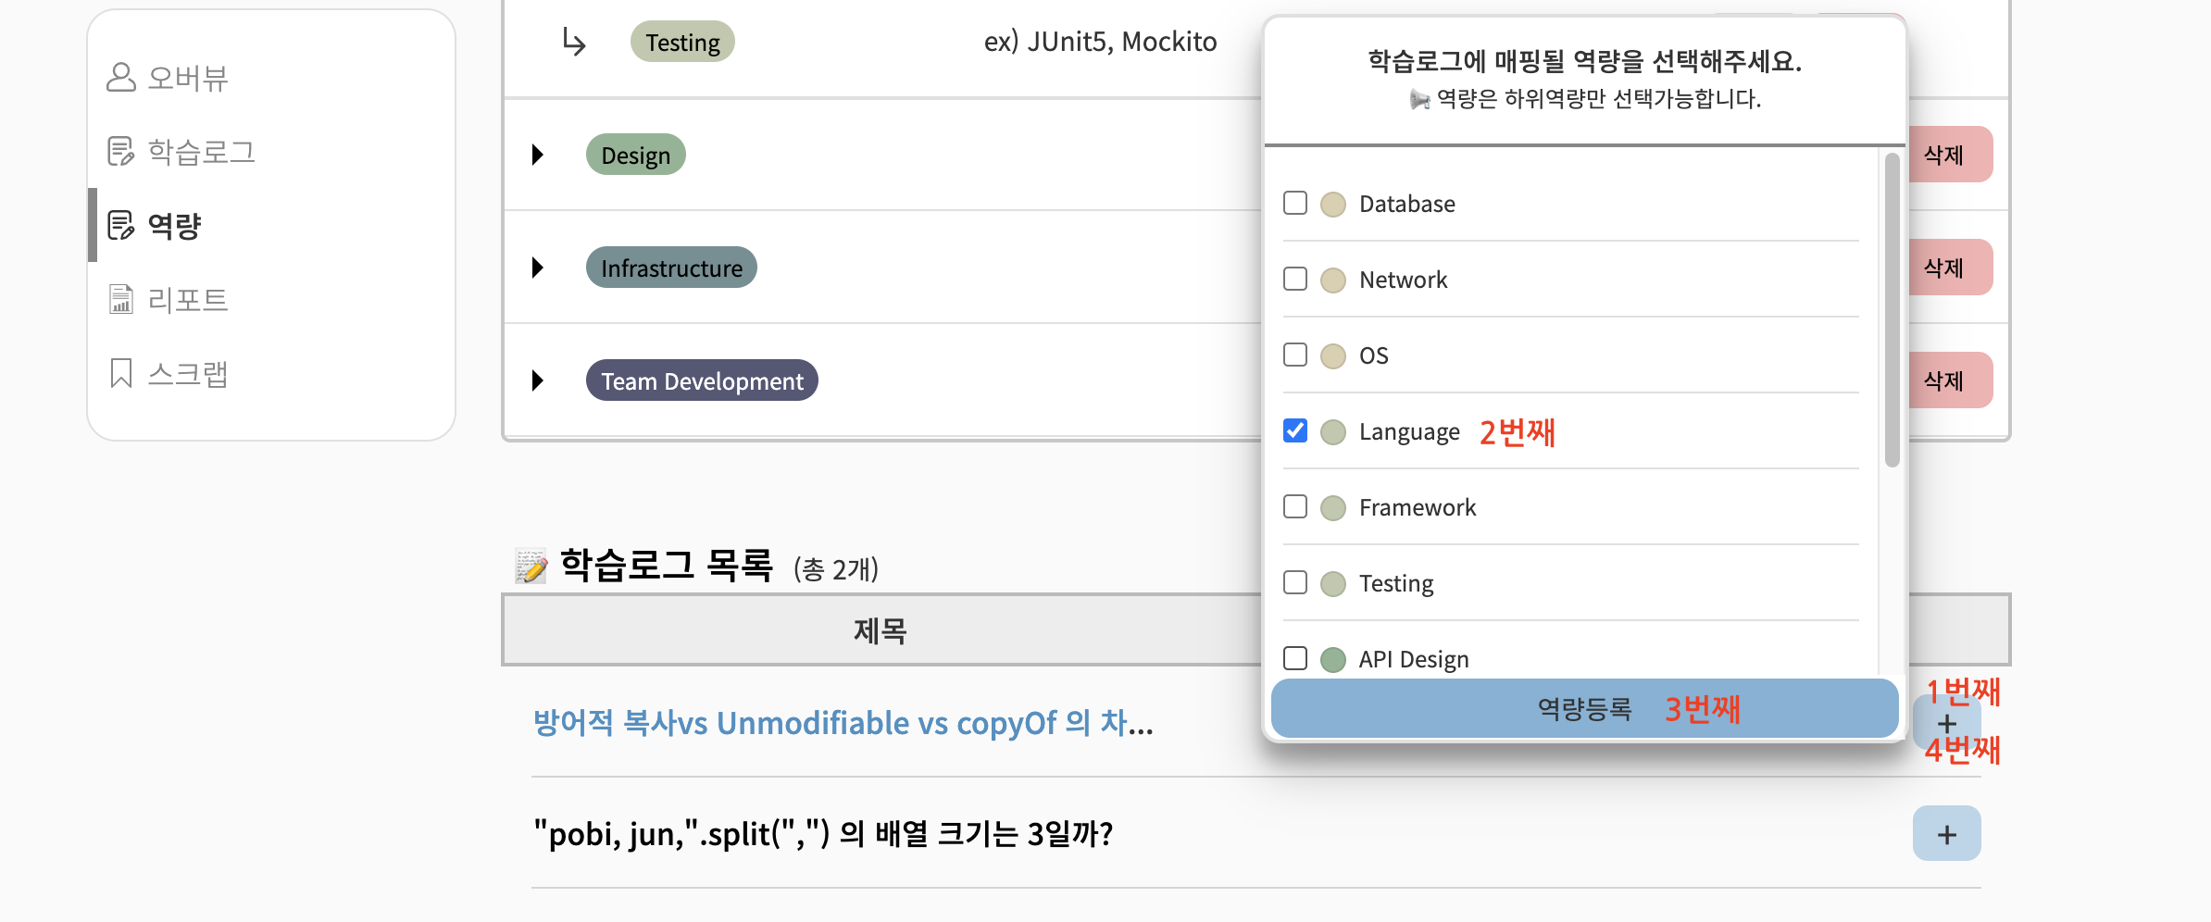2211x922 pixels.
Task: Open the 리포트 section icon
Action: pyautogui.click(x=121, y=299)
